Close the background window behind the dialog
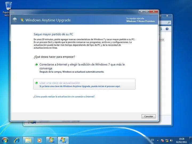The height and width of the screenshot is (144, 192). tap(167, 16)
